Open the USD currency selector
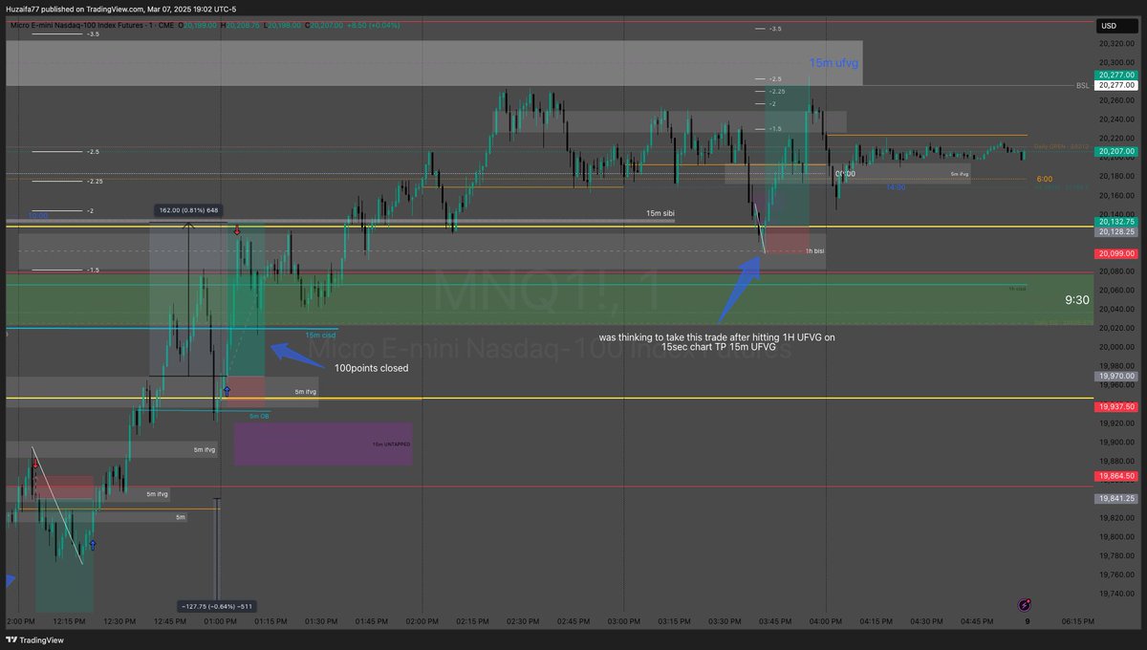 pyautogui.click(x=1115, y=26)
